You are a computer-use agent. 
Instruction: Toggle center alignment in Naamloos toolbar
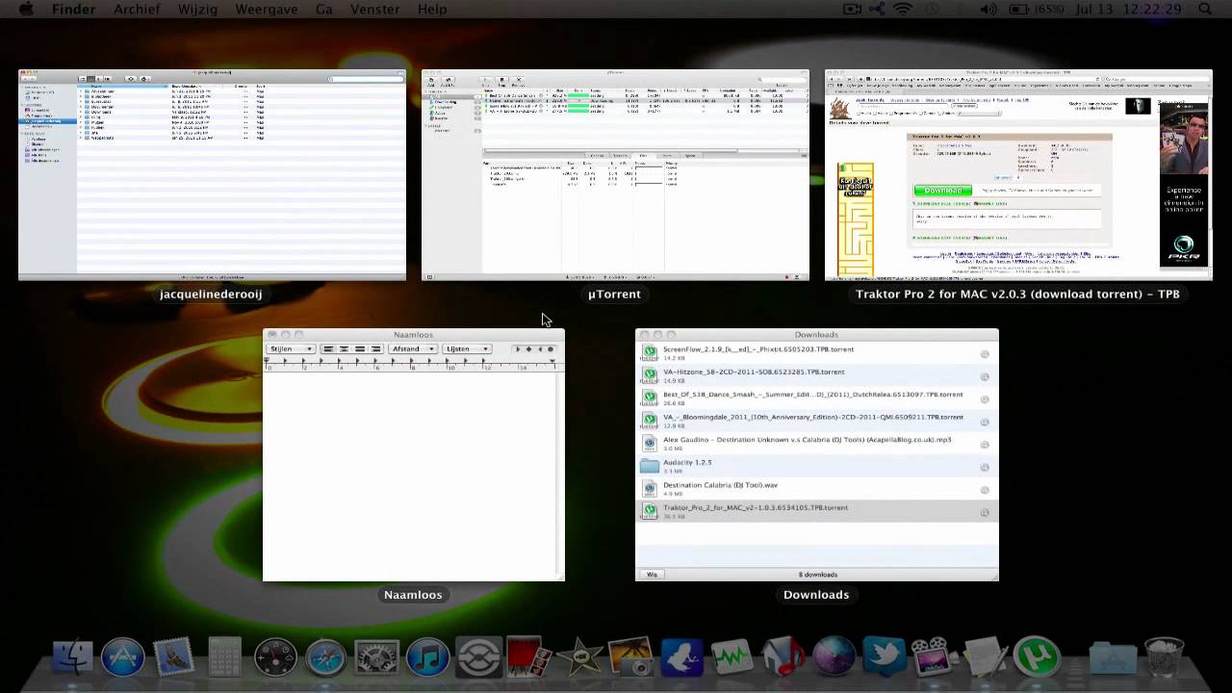pos(344,348)
